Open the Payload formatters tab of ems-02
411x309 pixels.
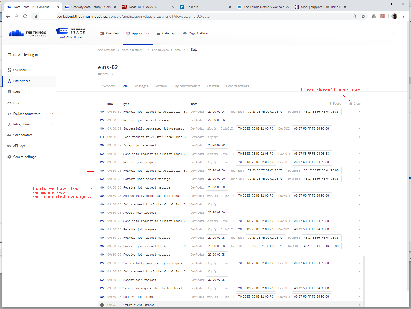[187, 86]
